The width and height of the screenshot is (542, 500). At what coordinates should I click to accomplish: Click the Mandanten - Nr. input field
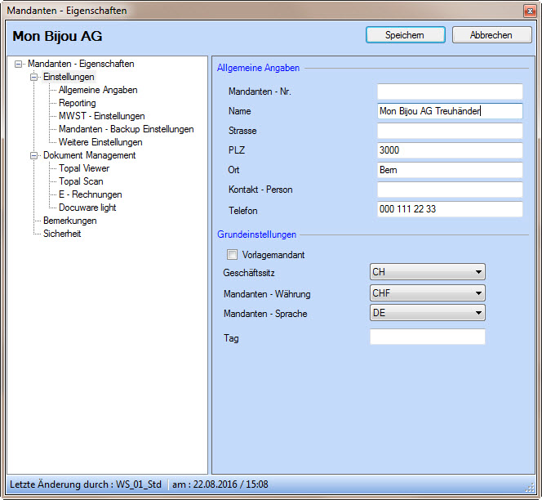coord(449,92)
